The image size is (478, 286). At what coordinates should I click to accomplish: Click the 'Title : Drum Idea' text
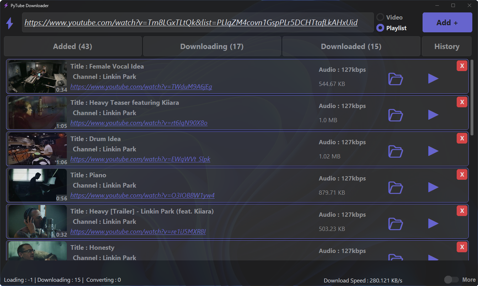tap(96, 139)
